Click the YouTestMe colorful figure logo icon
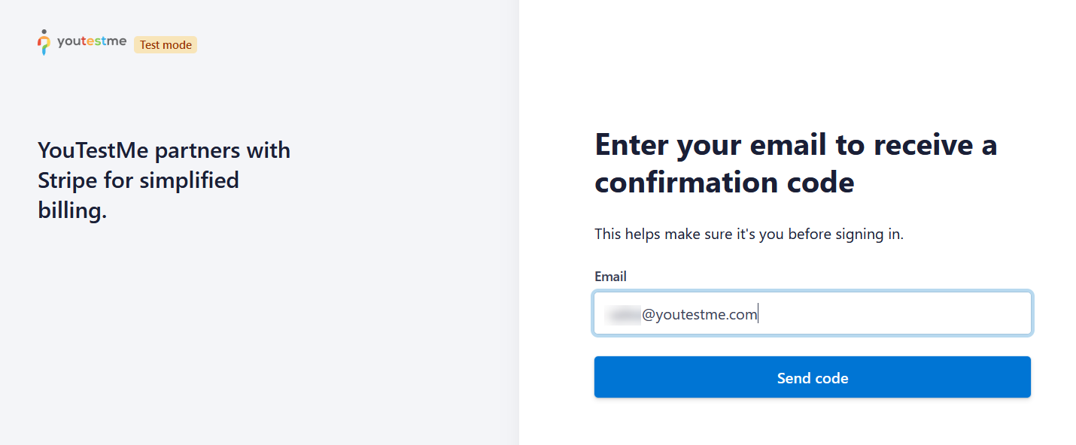Viewport: 1076px width, 445px height. [44, 43]
